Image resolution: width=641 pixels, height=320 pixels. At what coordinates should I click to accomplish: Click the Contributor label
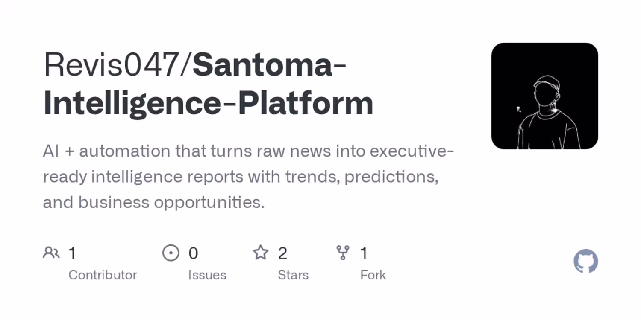pos(103,275)
